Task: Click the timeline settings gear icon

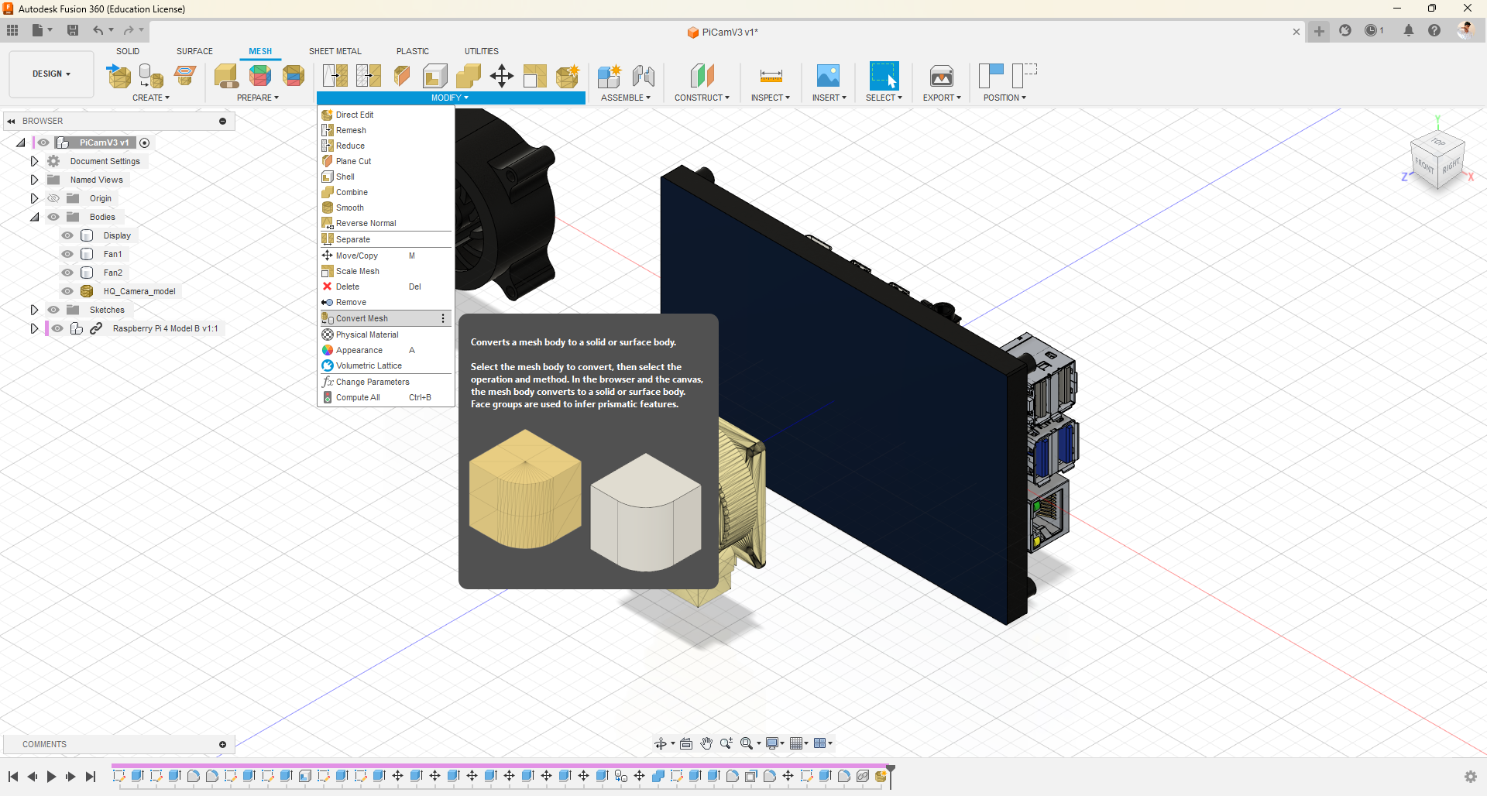Action: [1470, 776]
